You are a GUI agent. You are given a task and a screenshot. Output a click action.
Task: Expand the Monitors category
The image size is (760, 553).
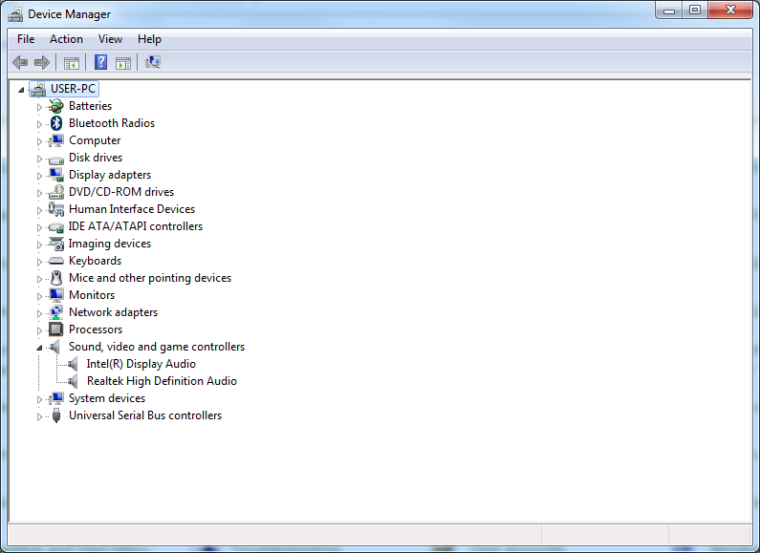(39, 296)
